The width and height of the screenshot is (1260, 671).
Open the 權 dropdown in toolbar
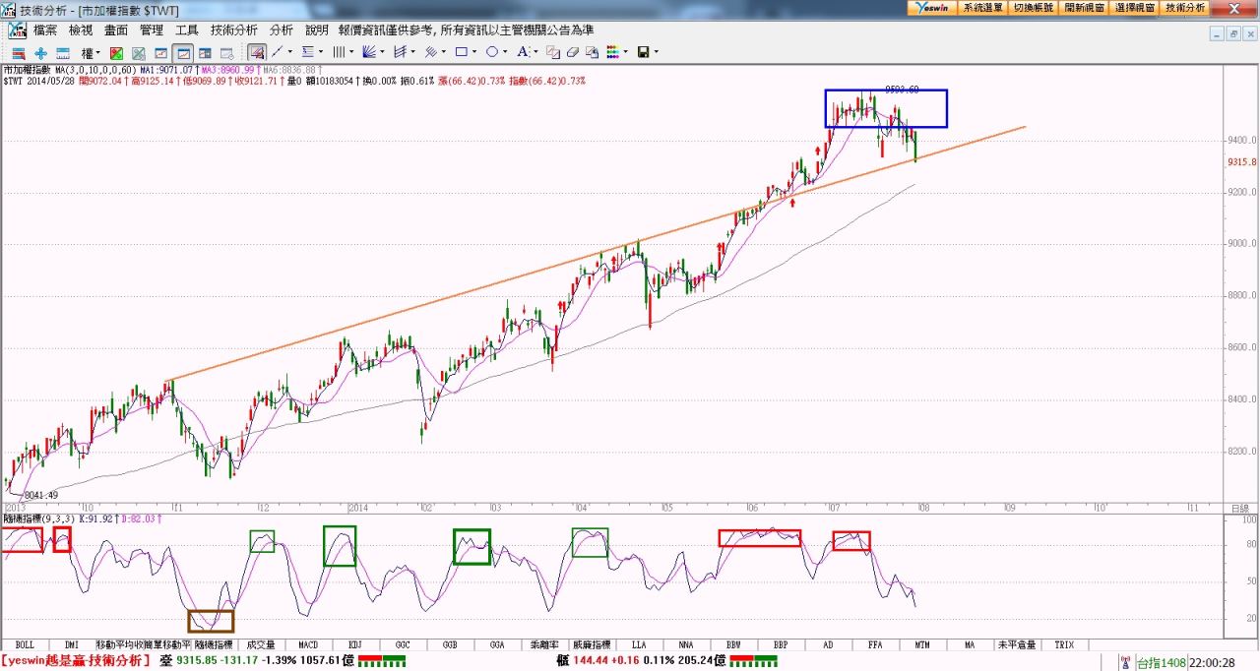tap(90, 52)
